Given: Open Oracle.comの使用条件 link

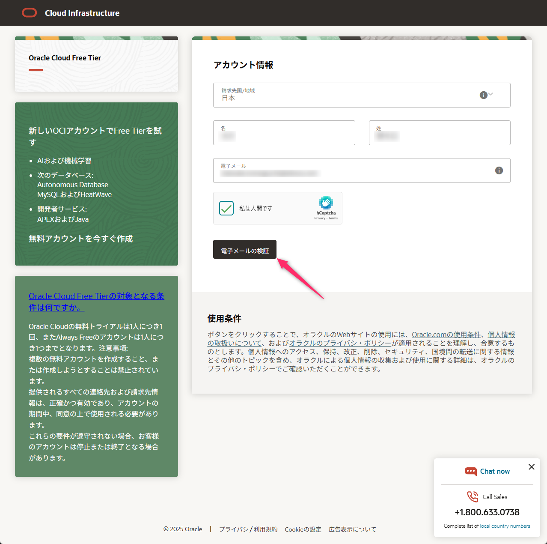Looking at the screenshot, I should (x=446, y=335).
